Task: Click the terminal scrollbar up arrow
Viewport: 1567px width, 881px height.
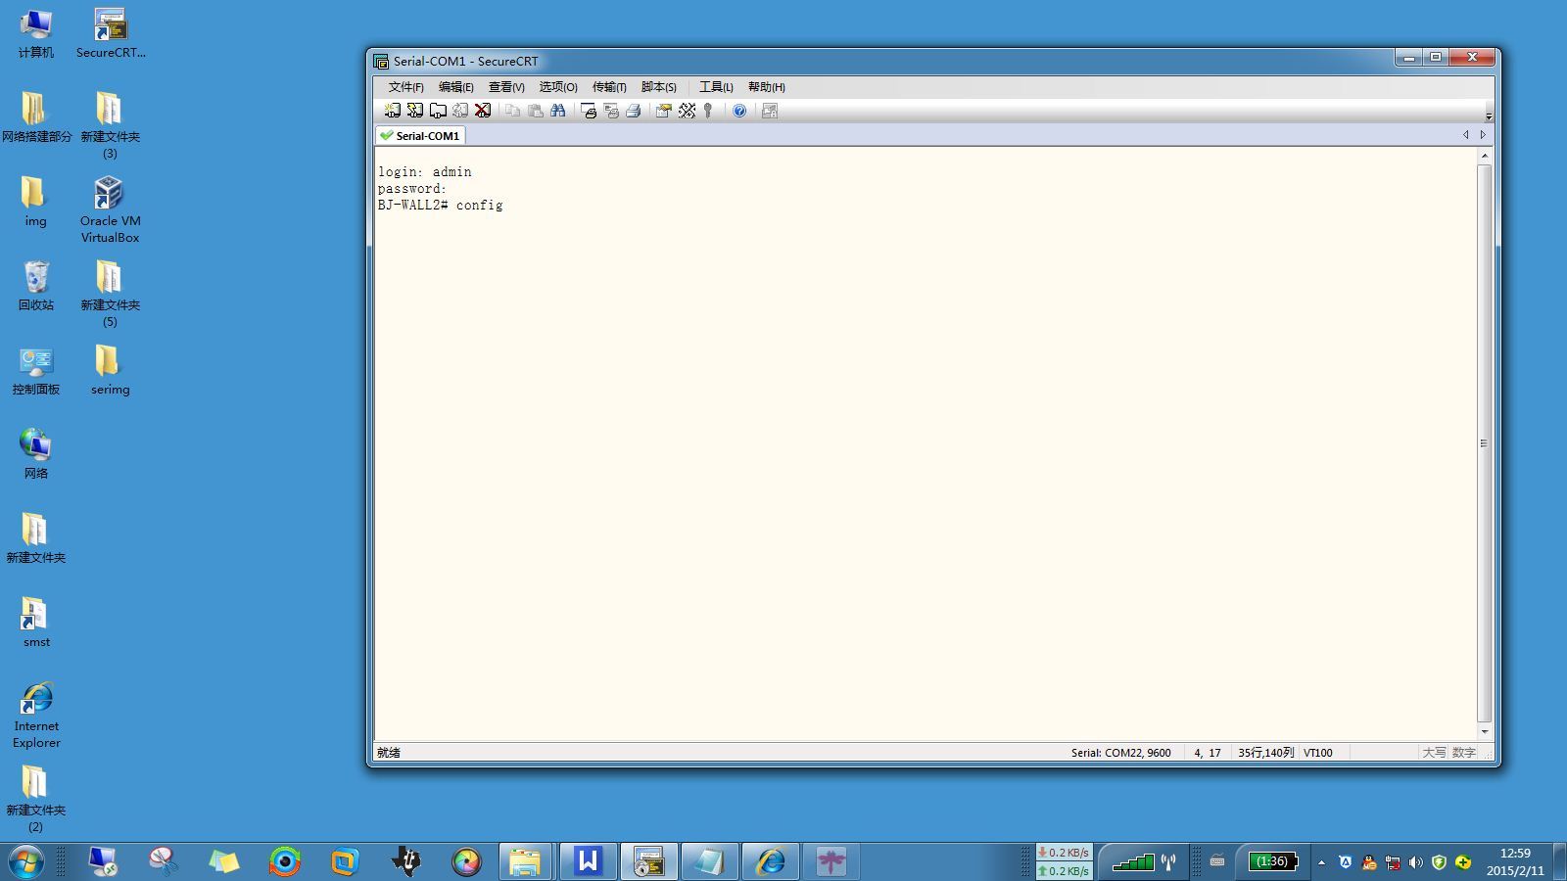Action: point(1485,156)
